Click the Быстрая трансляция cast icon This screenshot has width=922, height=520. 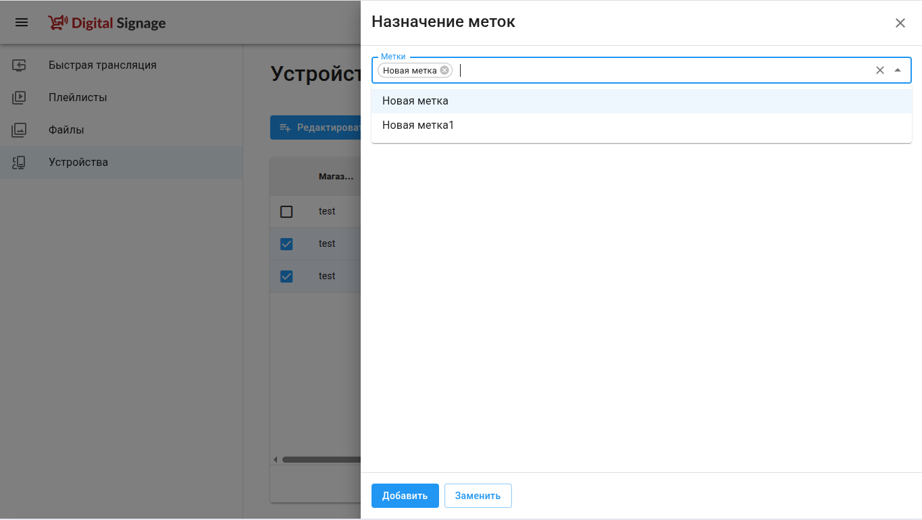click(19, 65)
